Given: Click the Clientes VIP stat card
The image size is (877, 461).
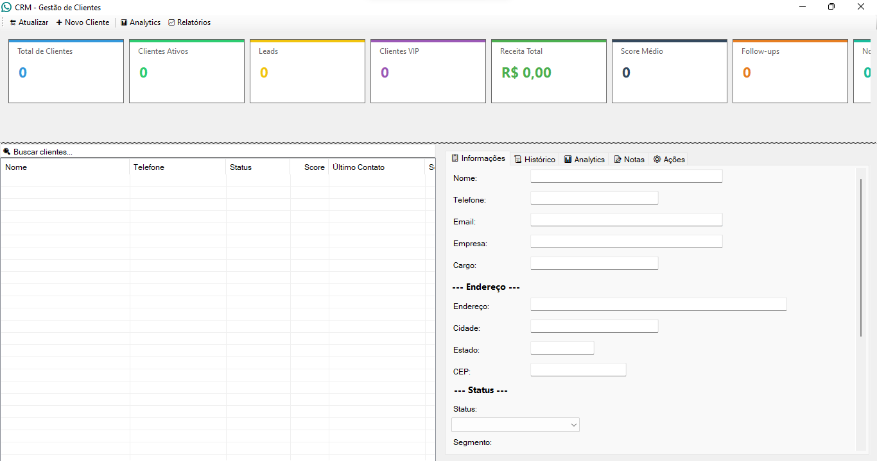Looking at the screenshot, I should [x=428, y=71].
